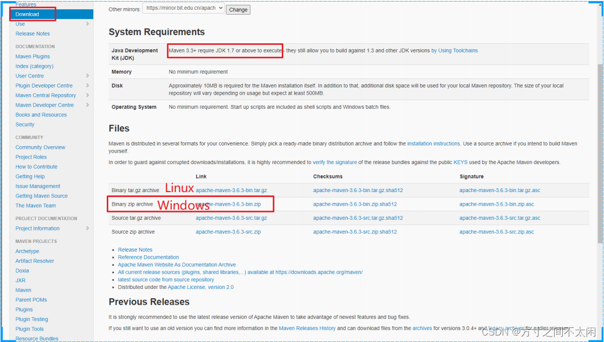Click the Change mirror button

coord(238,10)
